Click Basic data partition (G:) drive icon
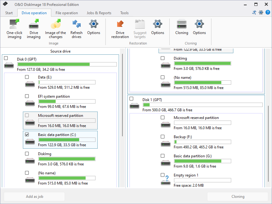Viewport: 272px width, 204px height. [166, 163]
